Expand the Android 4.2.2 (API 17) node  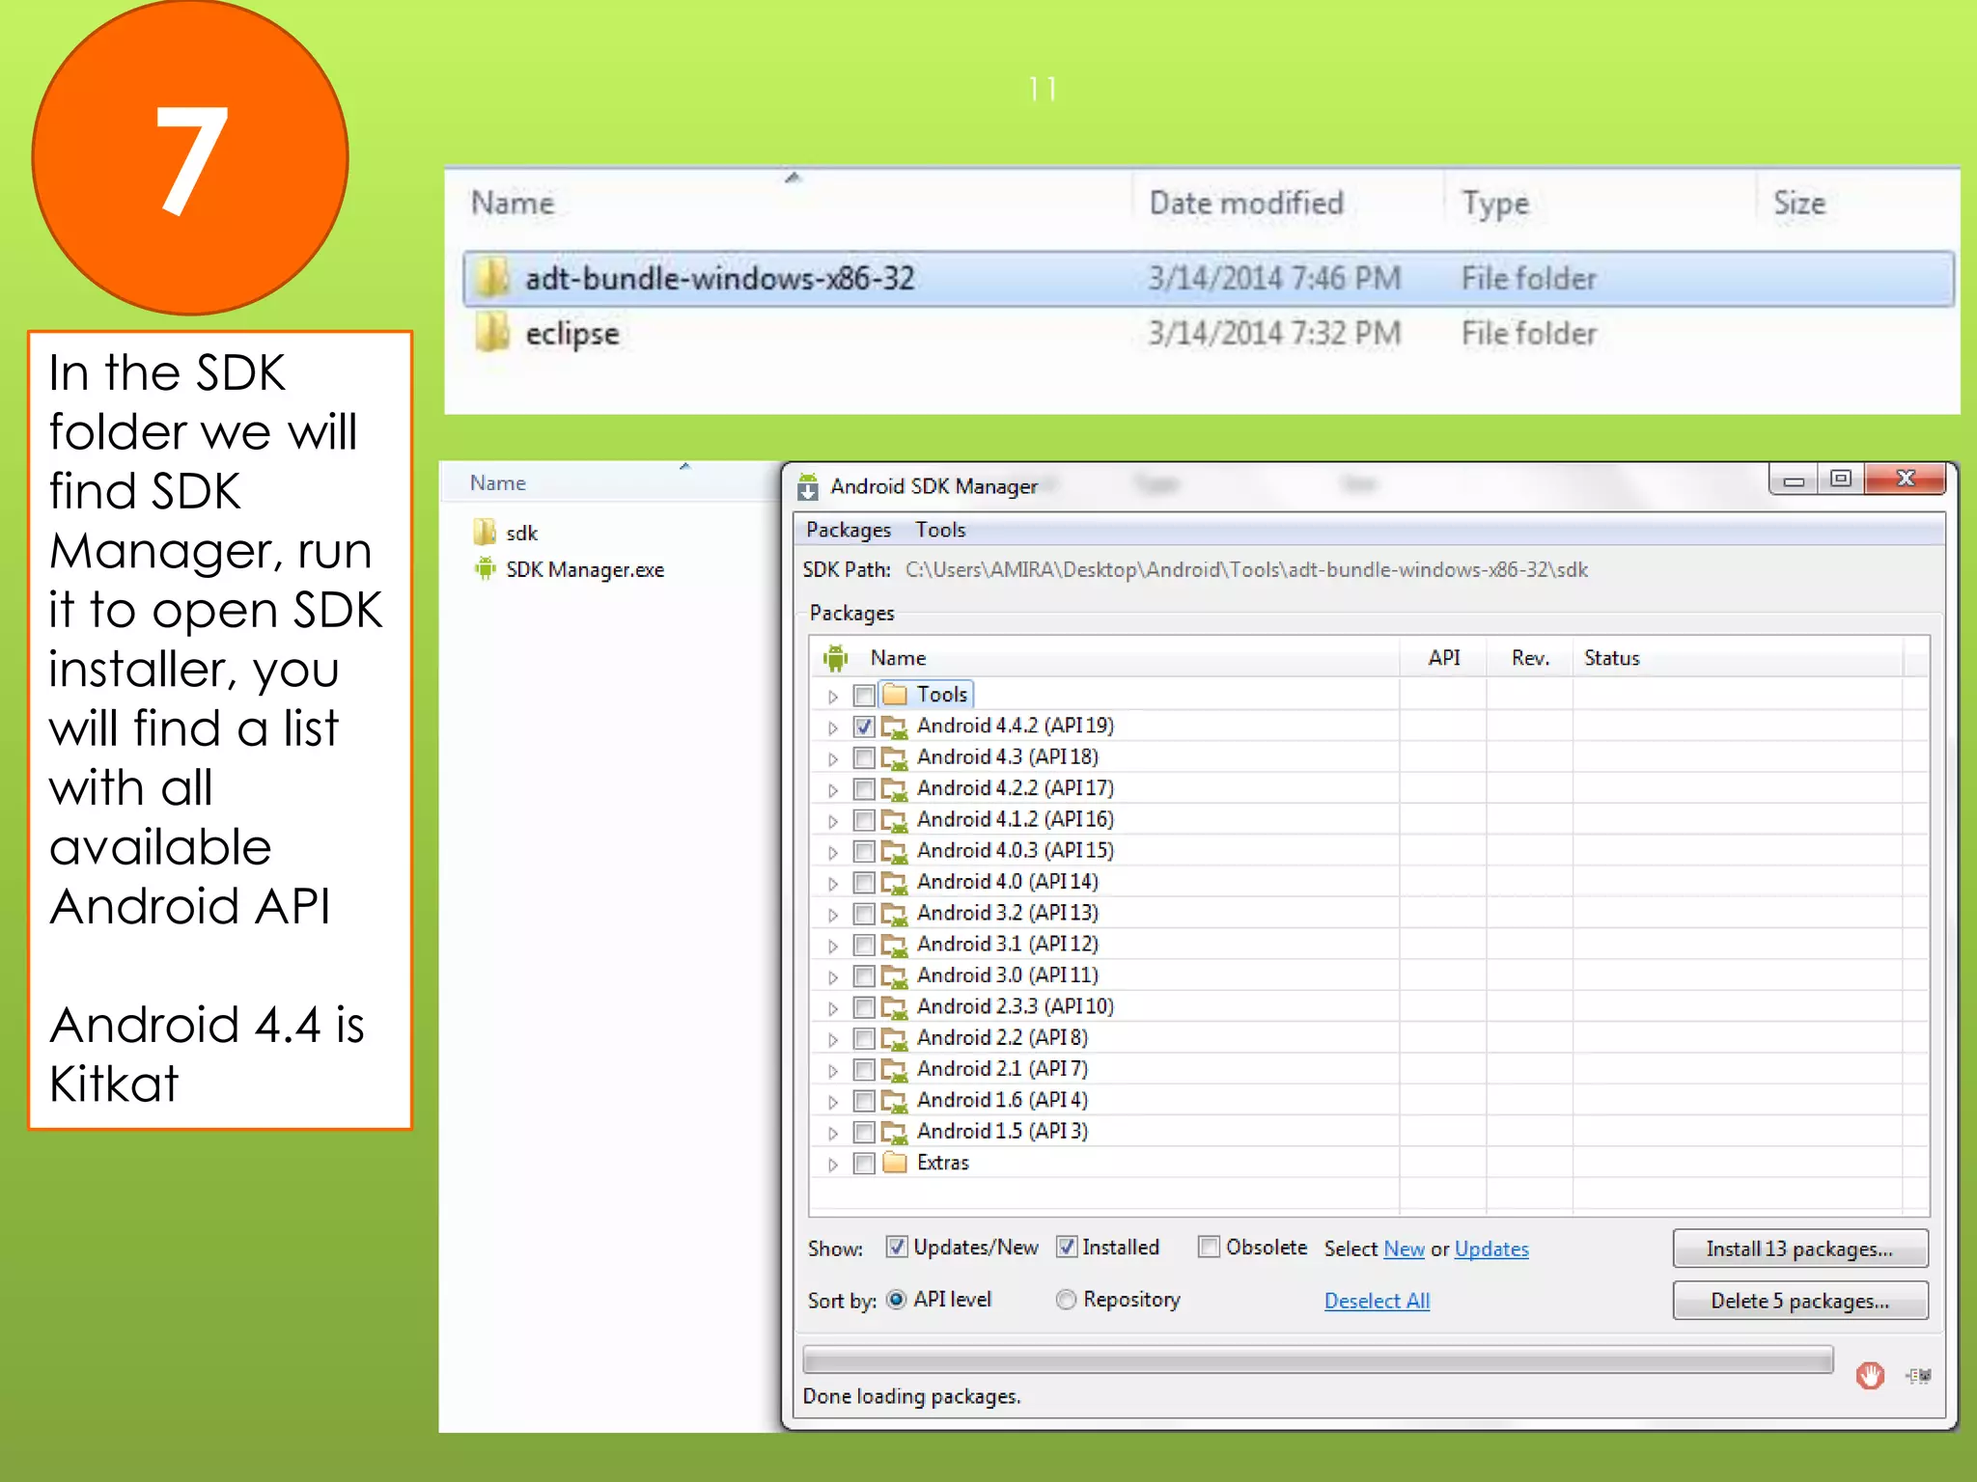pyautogui.click(x=833, y=790)
